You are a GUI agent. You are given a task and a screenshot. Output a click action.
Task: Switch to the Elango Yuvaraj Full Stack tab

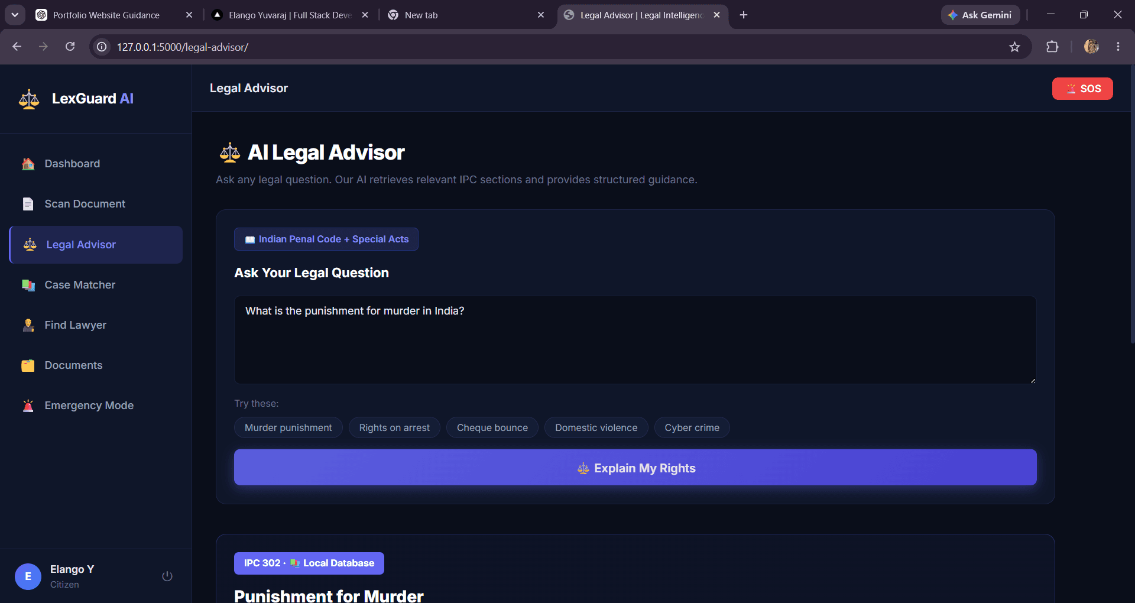(290, 15)
